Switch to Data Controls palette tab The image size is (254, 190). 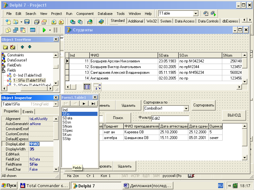(x=208, y=21)
